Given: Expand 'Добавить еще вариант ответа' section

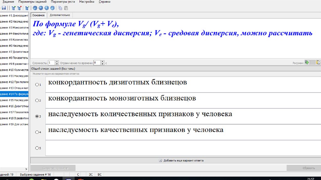Looking at the screenshot, I should point(160,160).
